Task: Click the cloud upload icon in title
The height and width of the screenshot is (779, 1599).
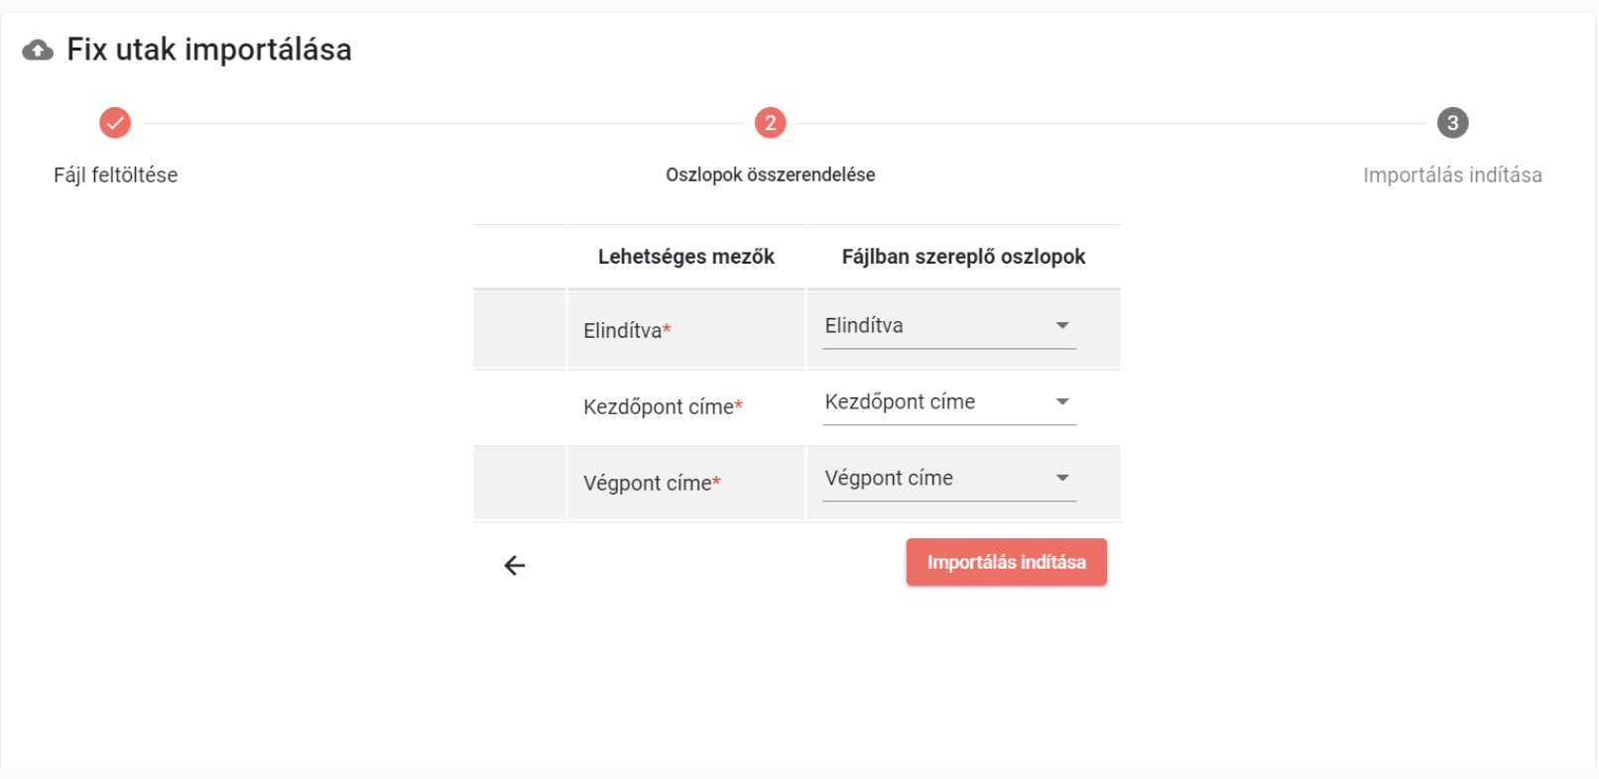Action: (38, 50)
